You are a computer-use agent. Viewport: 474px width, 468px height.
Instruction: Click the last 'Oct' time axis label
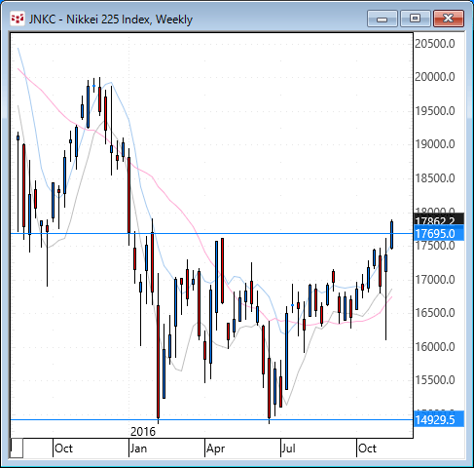tap(367, 448)
